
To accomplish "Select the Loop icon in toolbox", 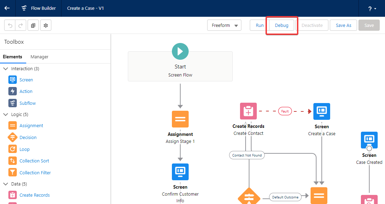I will click(x=13, y=149).
